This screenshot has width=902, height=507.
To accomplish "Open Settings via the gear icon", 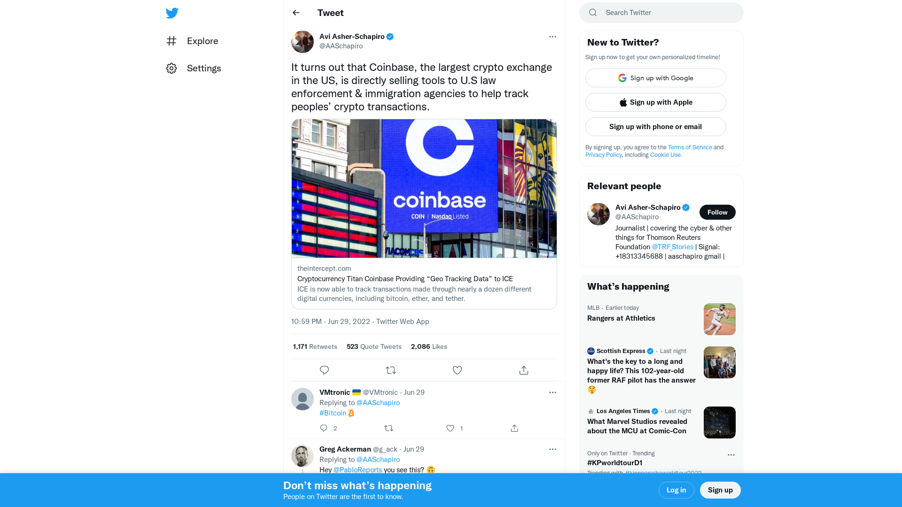I will click(x=171, y=68).
